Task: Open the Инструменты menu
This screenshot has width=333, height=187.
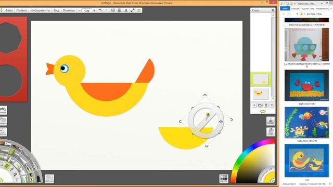Action: [40, 10]
